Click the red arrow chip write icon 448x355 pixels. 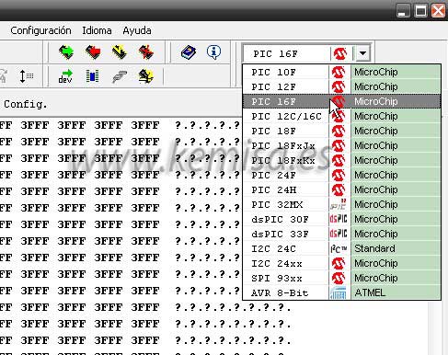(93, 52)
